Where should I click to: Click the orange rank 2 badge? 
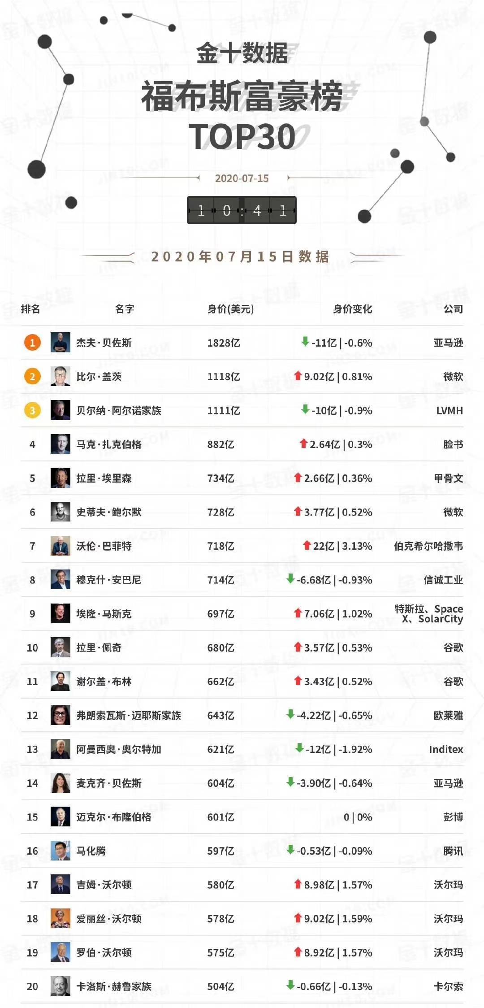coord(32,377)
